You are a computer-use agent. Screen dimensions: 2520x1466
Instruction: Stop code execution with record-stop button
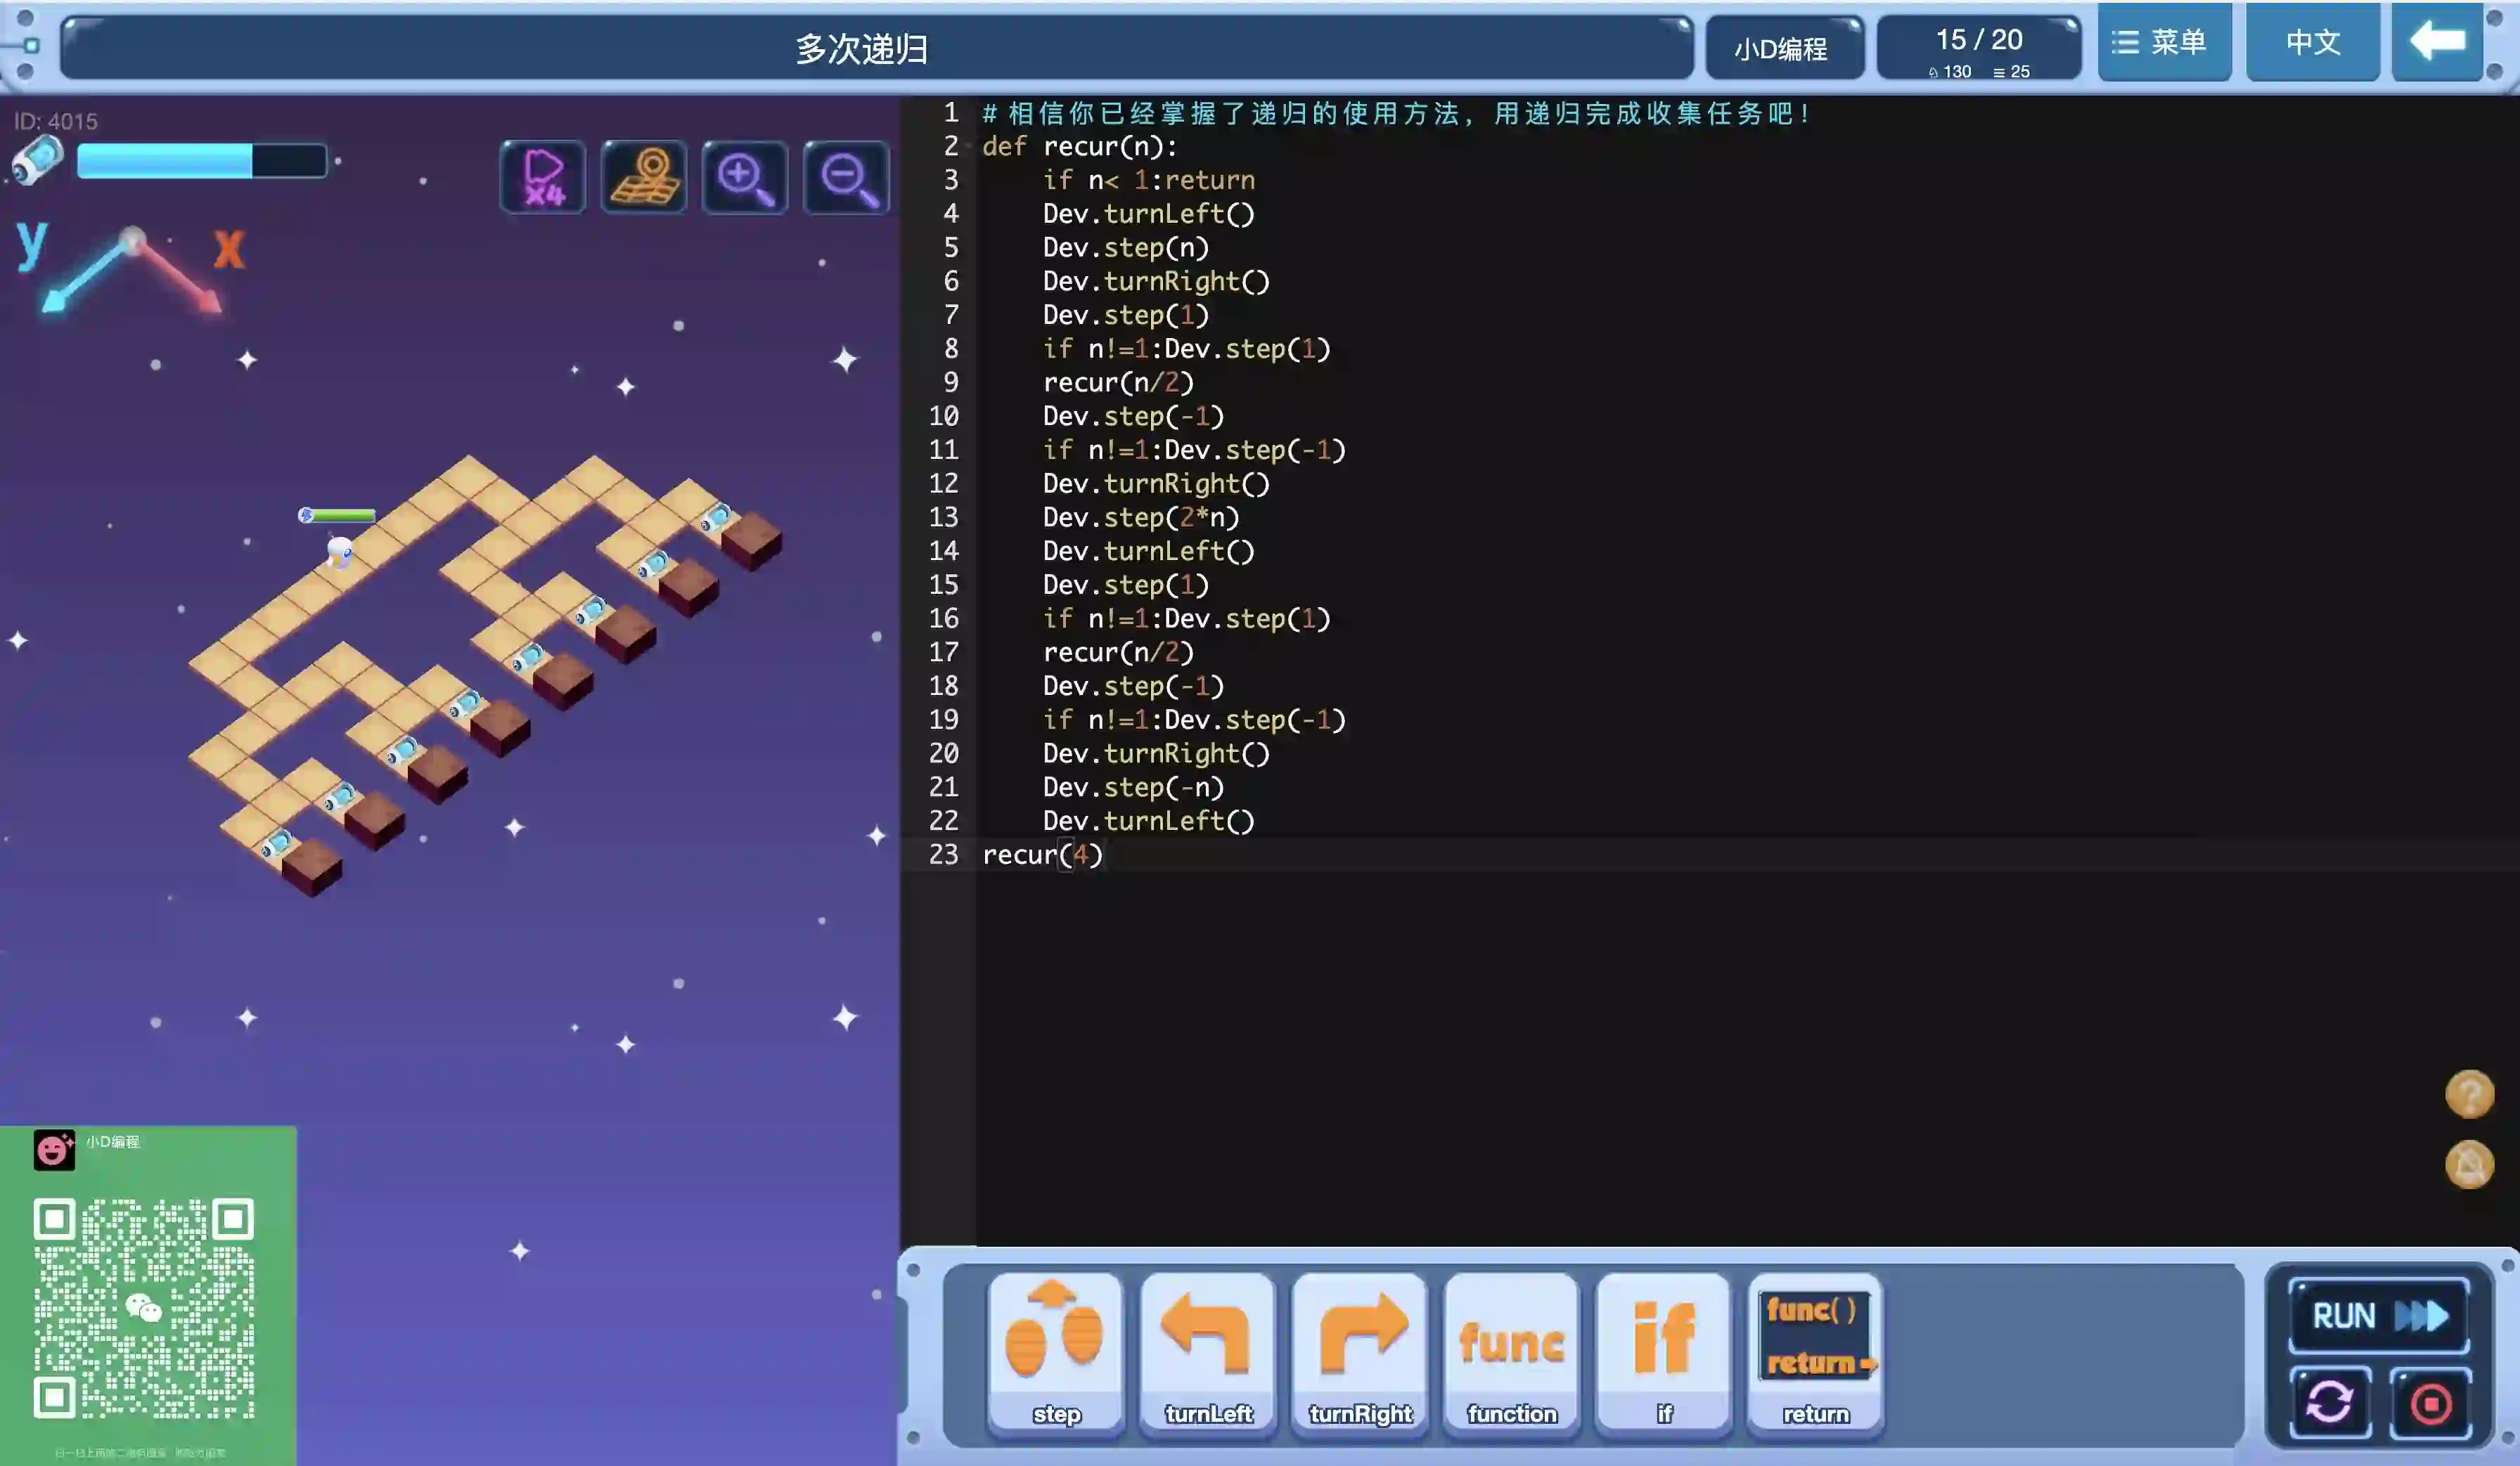pos(2431,1403)
